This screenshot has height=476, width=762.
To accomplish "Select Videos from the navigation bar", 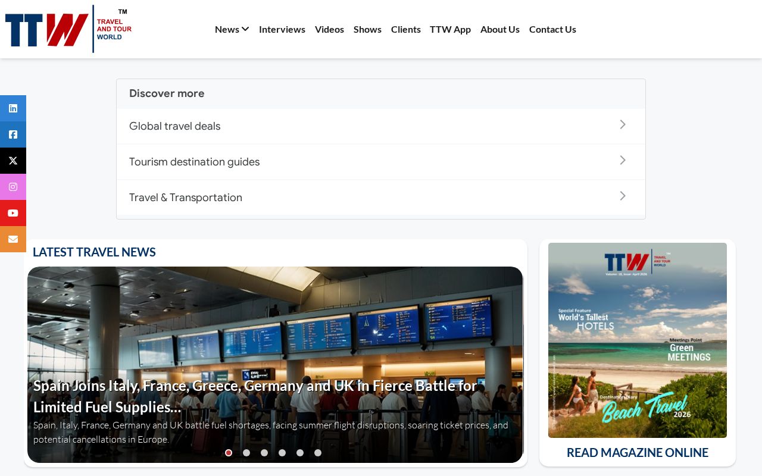I will [329, 29].
